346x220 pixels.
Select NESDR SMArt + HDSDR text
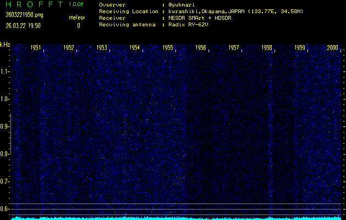[200, 18]
